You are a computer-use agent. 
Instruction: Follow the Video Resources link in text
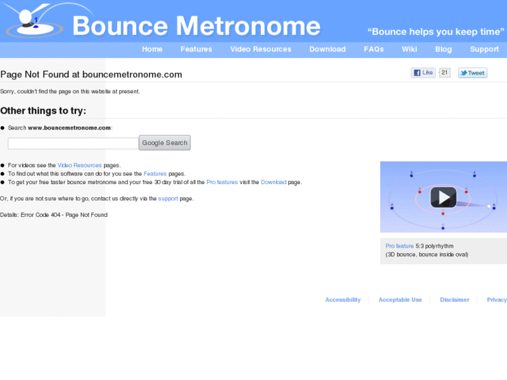pos(80,165)
